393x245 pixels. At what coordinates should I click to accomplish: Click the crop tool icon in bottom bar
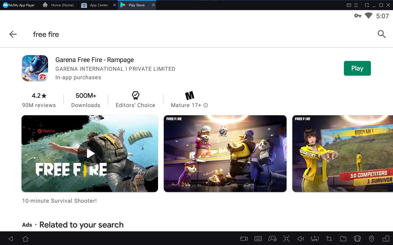[329, 239]
